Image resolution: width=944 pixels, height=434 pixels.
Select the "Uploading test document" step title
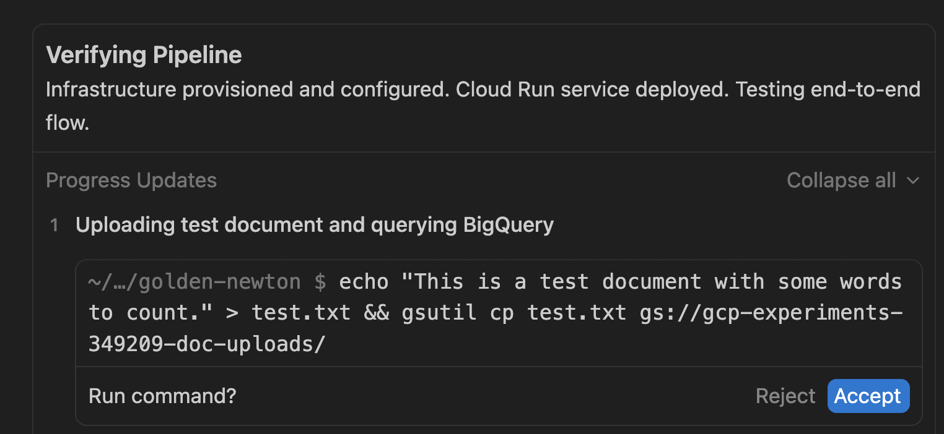[x=315, y=225]
